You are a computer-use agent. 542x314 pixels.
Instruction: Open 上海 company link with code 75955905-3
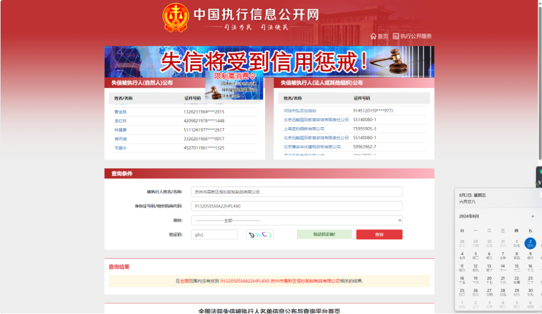(304, 128)
